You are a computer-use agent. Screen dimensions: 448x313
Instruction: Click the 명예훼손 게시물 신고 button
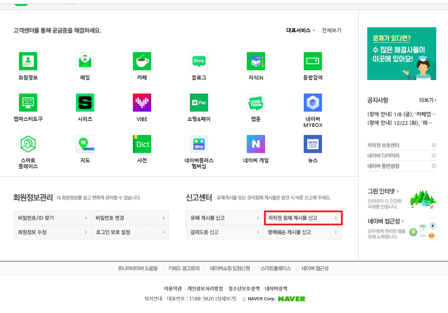point(302,232)
